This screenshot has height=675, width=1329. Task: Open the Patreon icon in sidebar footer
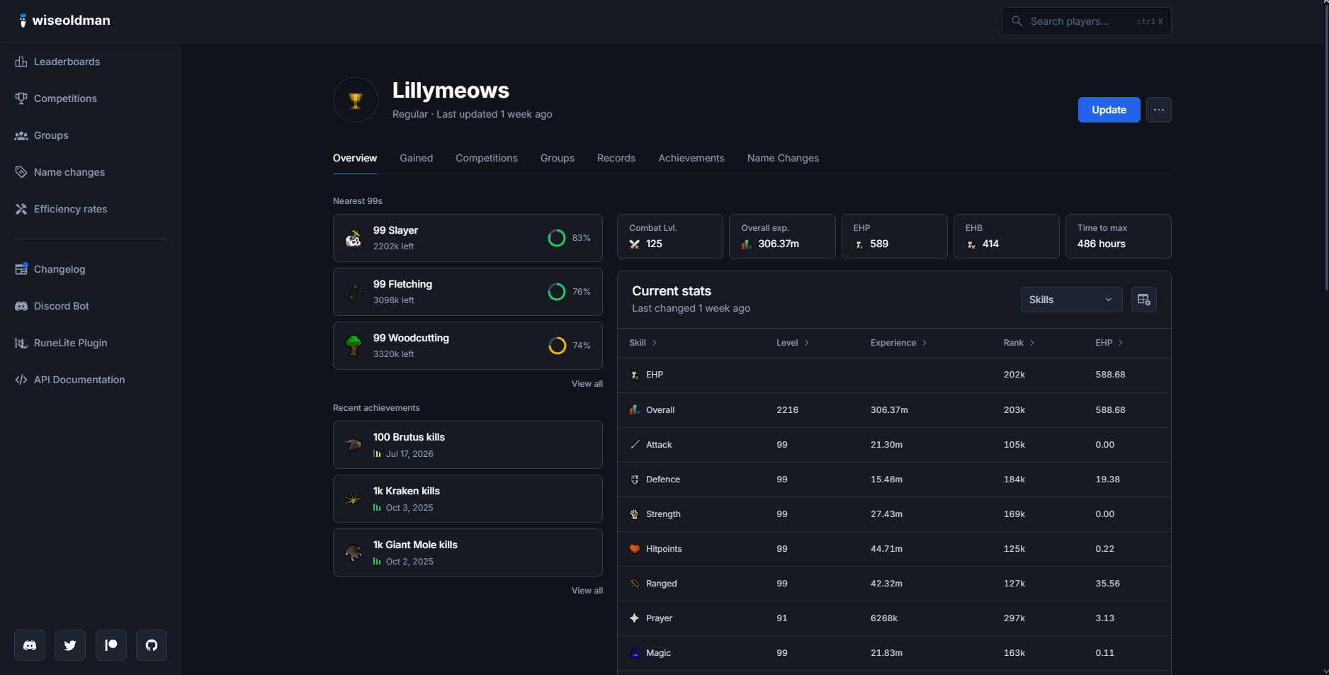[x=111, y=645]
